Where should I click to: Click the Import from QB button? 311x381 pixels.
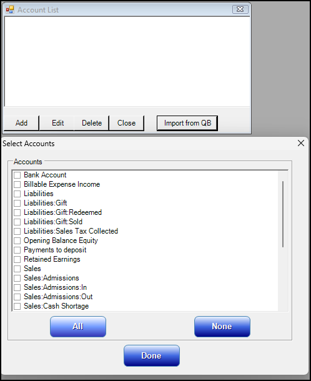(x=187, y=123)
